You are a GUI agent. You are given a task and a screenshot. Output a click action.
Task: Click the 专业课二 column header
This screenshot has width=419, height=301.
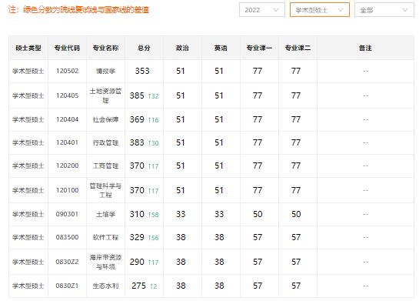point(298,48)
